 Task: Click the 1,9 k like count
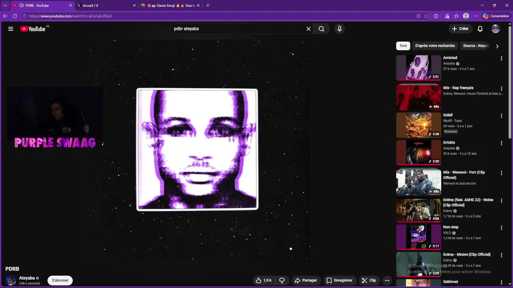tap(267, 280)
